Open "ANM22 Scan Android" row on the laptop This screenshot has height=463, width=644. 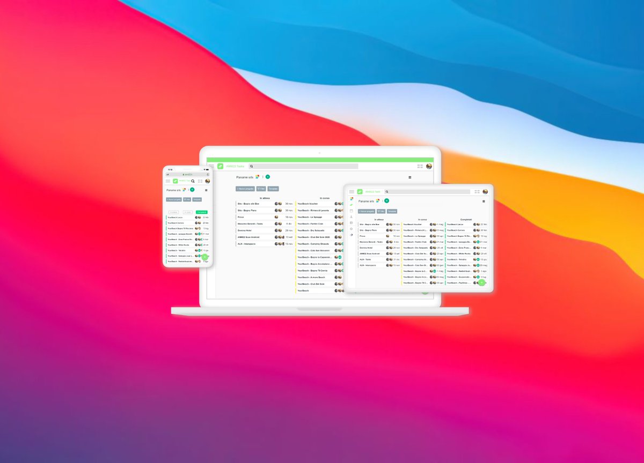(265, 237)
